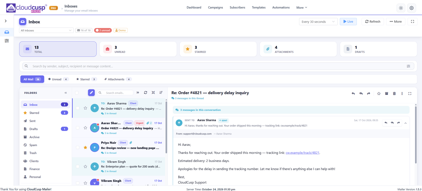Click the main message search field
Screen dimensions: 422x191
click(x=218, y=66)
